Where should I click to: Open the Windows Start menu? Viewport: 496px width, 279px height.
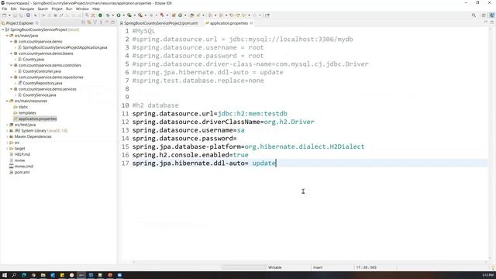coord(5,275)
